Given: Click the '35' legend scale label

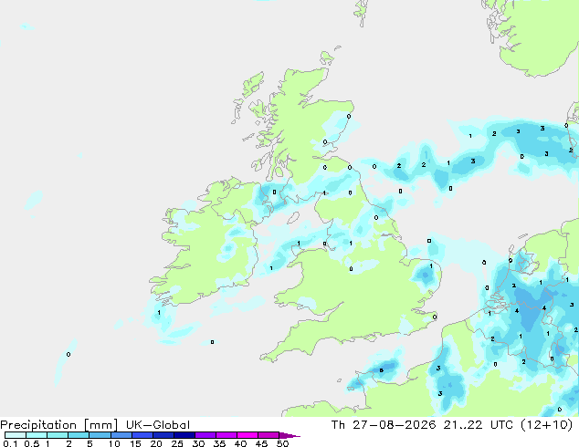Looking at the screenshot, I should tap(219, 443).
